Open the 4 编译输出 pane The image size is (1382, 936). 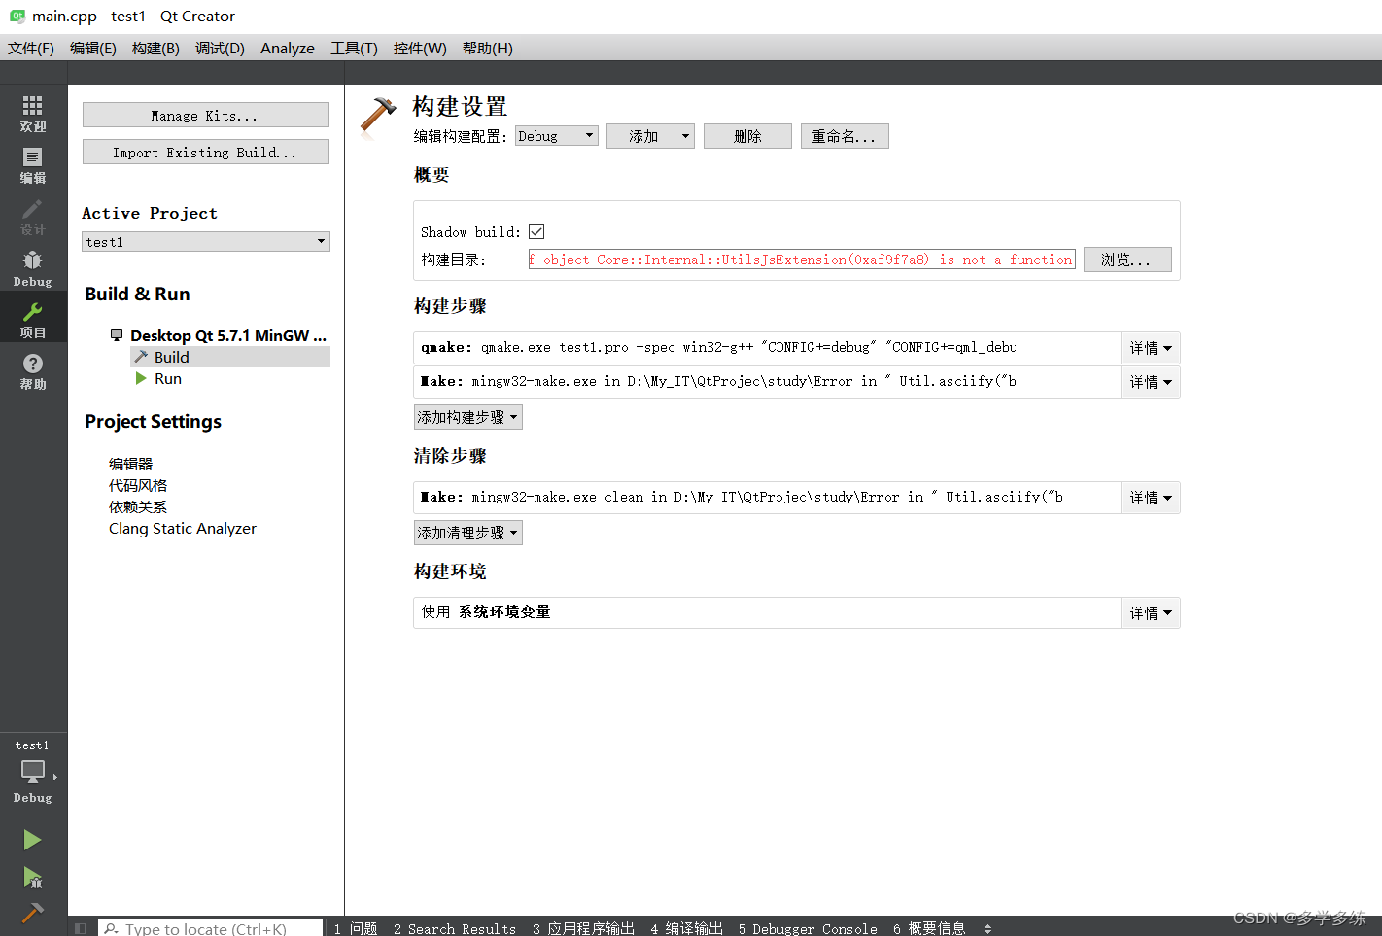click(x=687, y=928)
